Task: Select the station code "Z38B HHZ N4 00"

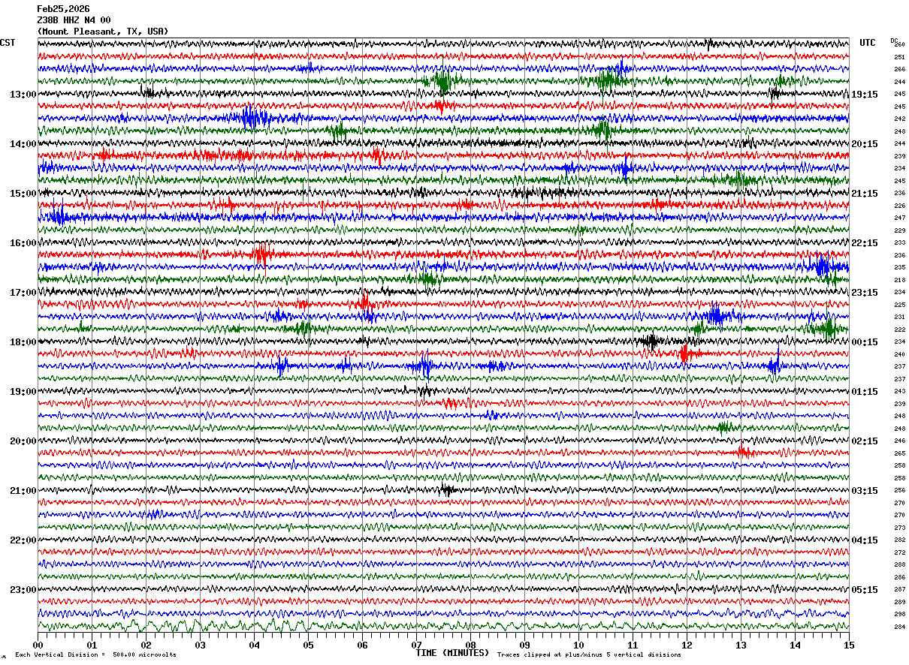Action: point(74,20)
